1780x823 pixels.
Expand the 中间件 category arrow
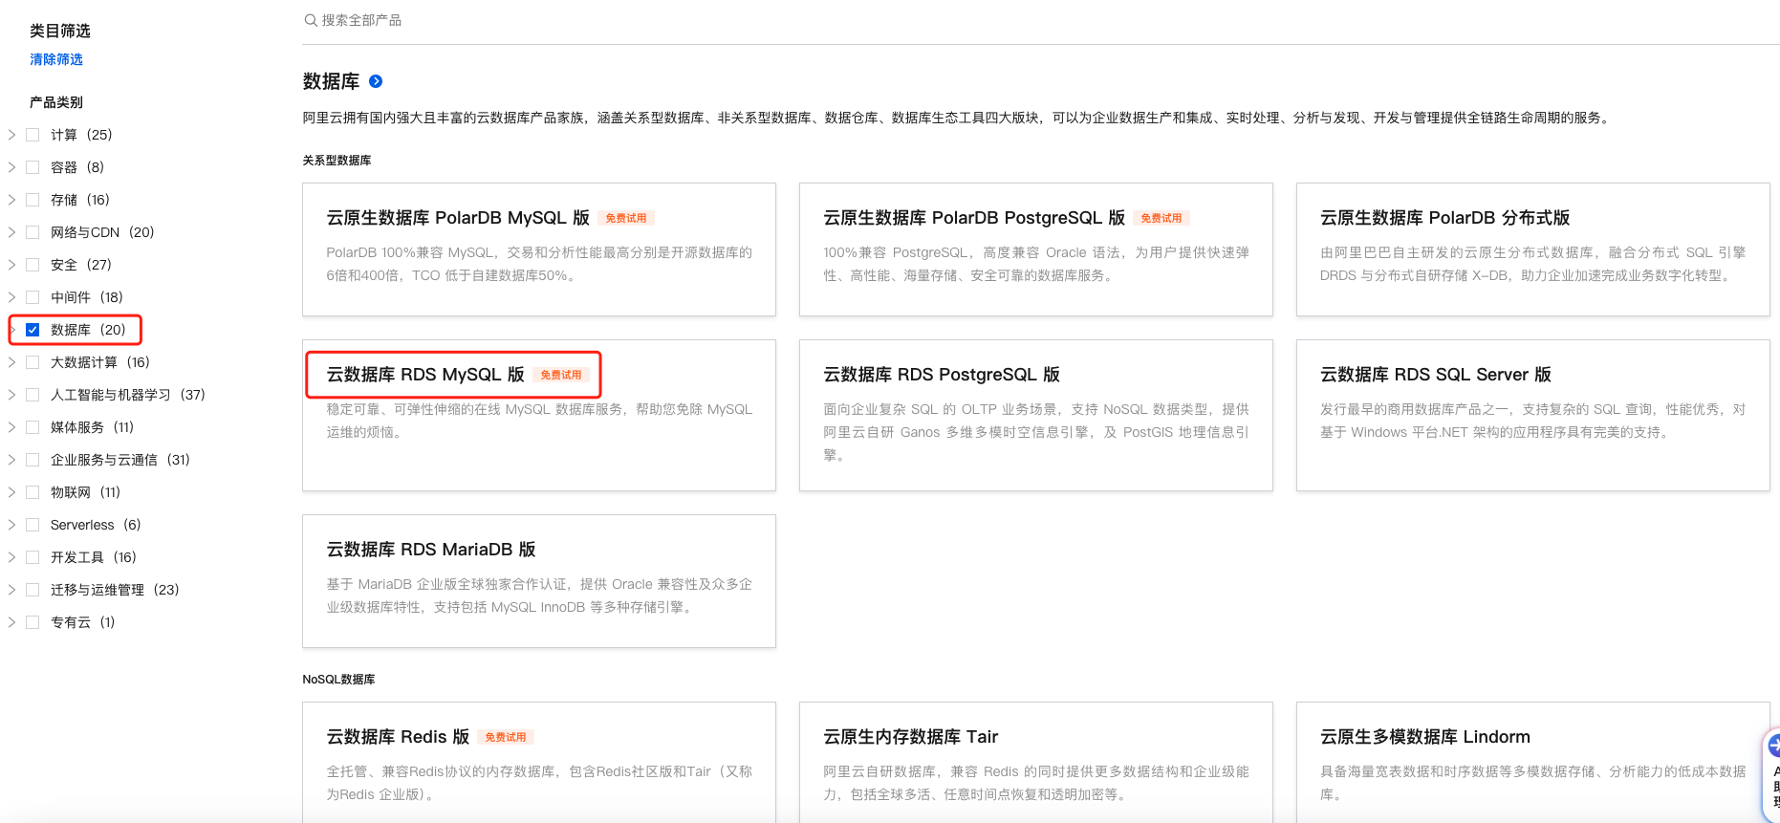pyautogui.click(x=11, y=297)
